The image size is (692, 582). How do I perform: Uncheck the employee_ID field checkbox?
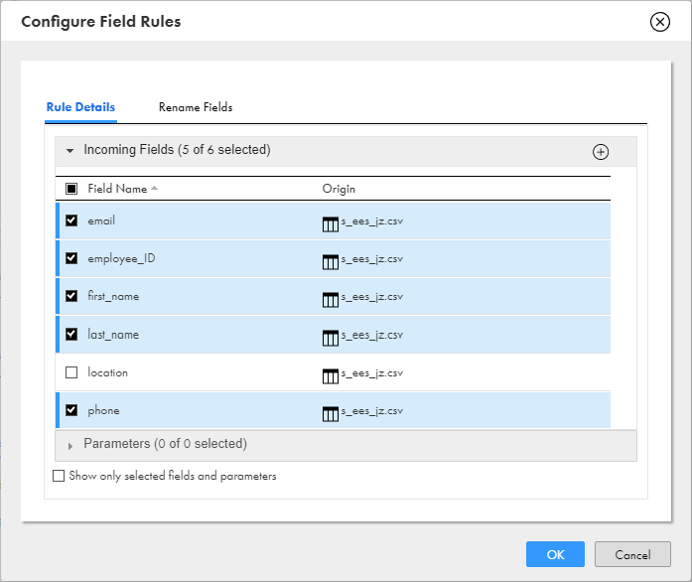[71, 258]
